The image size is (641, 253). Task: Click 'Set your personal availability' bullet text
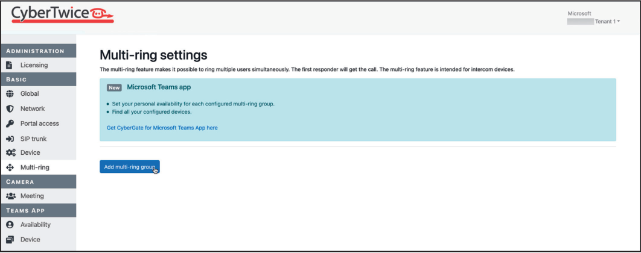click(193, 104)
